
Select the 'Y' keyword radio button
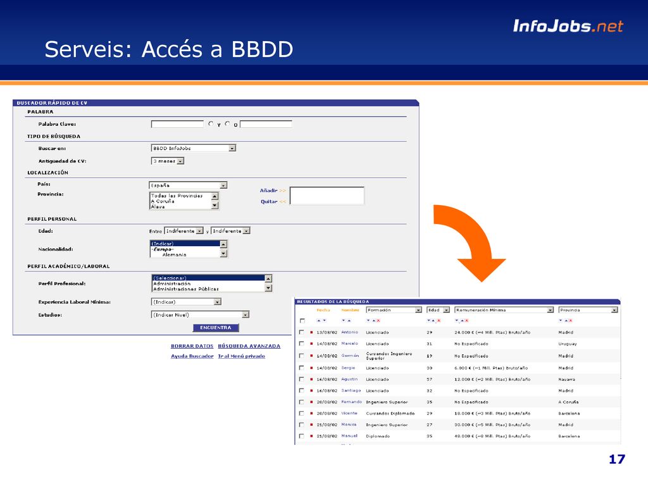pyautogui.click(x=211, y=123)
